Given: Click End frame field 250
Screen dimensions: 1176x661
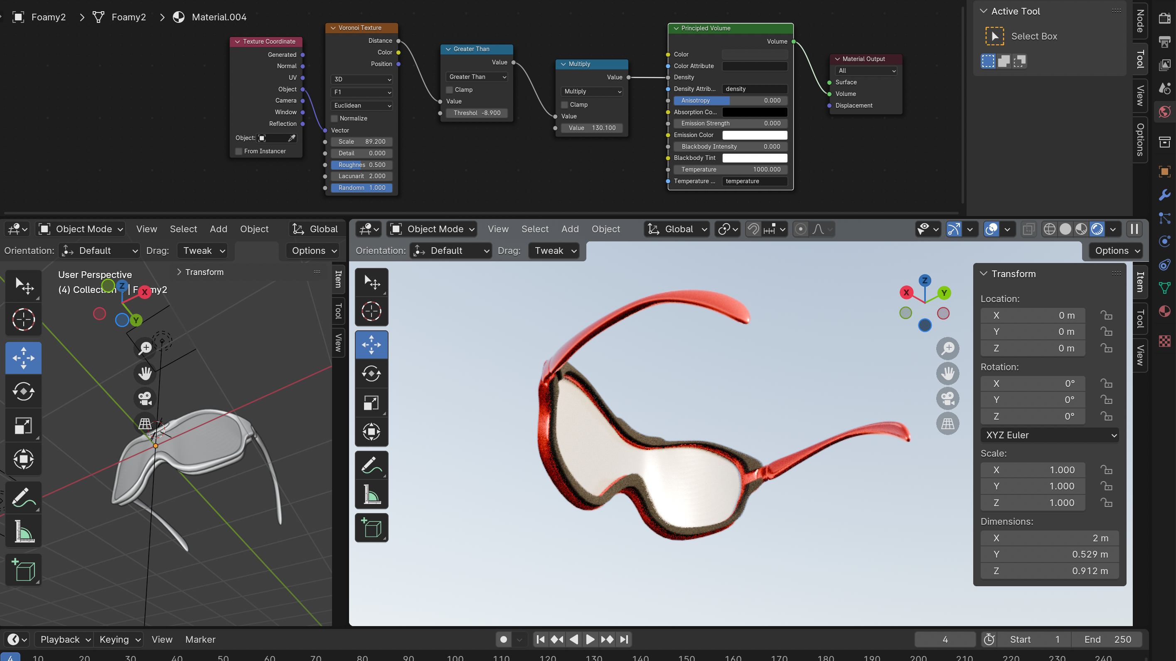Looking at the screenshot, I should pyautogui.click(x=1107, y=639).
